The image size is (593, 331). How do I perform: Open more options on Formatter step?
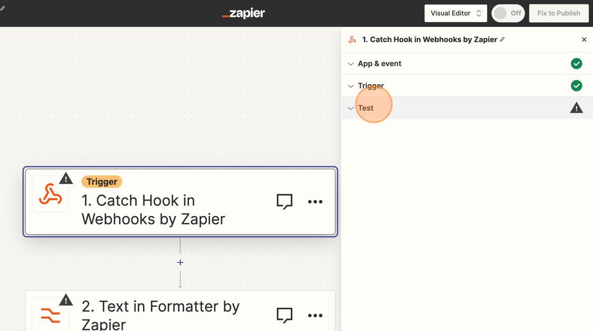coord(315,316)
